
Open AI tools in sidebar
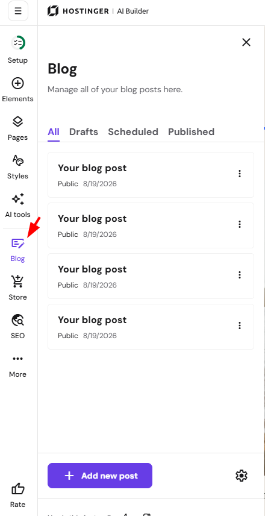tap(17, 199)
